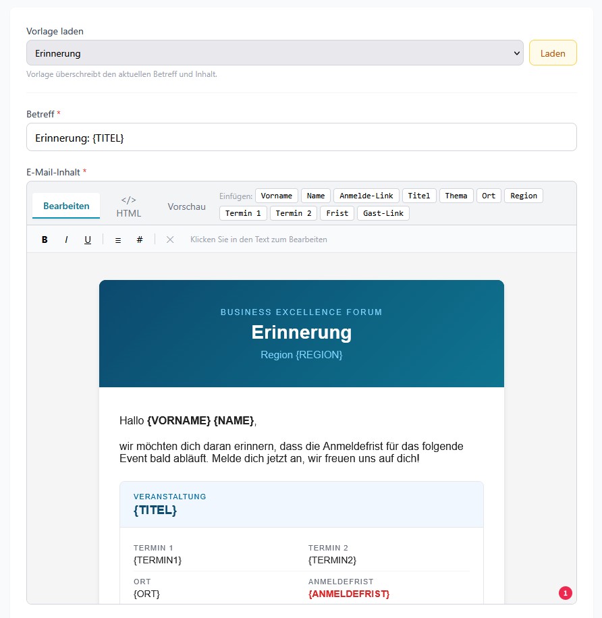Image resolution: width=602 pixels, height=618 pixels.
Task: Insert the Termin 1 placeholder
Action: (242, 213)
